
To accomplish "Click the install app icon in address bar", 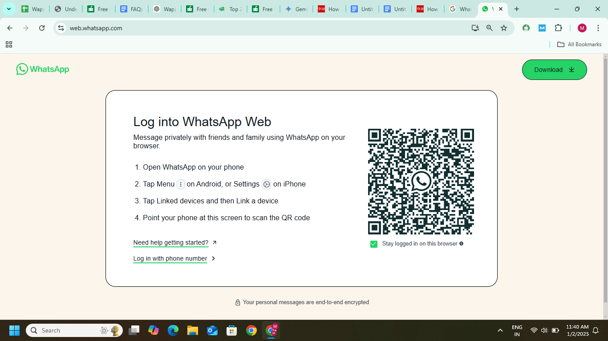I will click(x=475, y=28).
